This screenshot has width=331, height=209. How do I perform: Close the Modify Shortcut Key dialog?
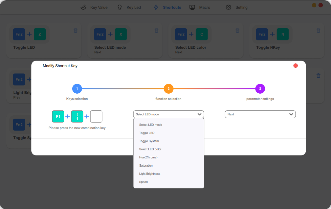(295, 66)
